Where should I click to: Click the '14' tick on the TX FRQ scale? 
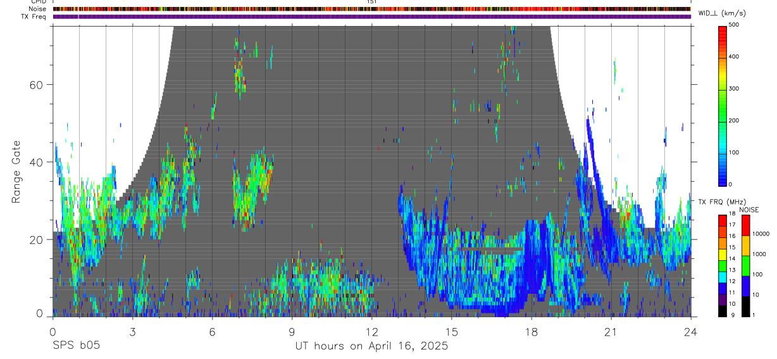732,258
